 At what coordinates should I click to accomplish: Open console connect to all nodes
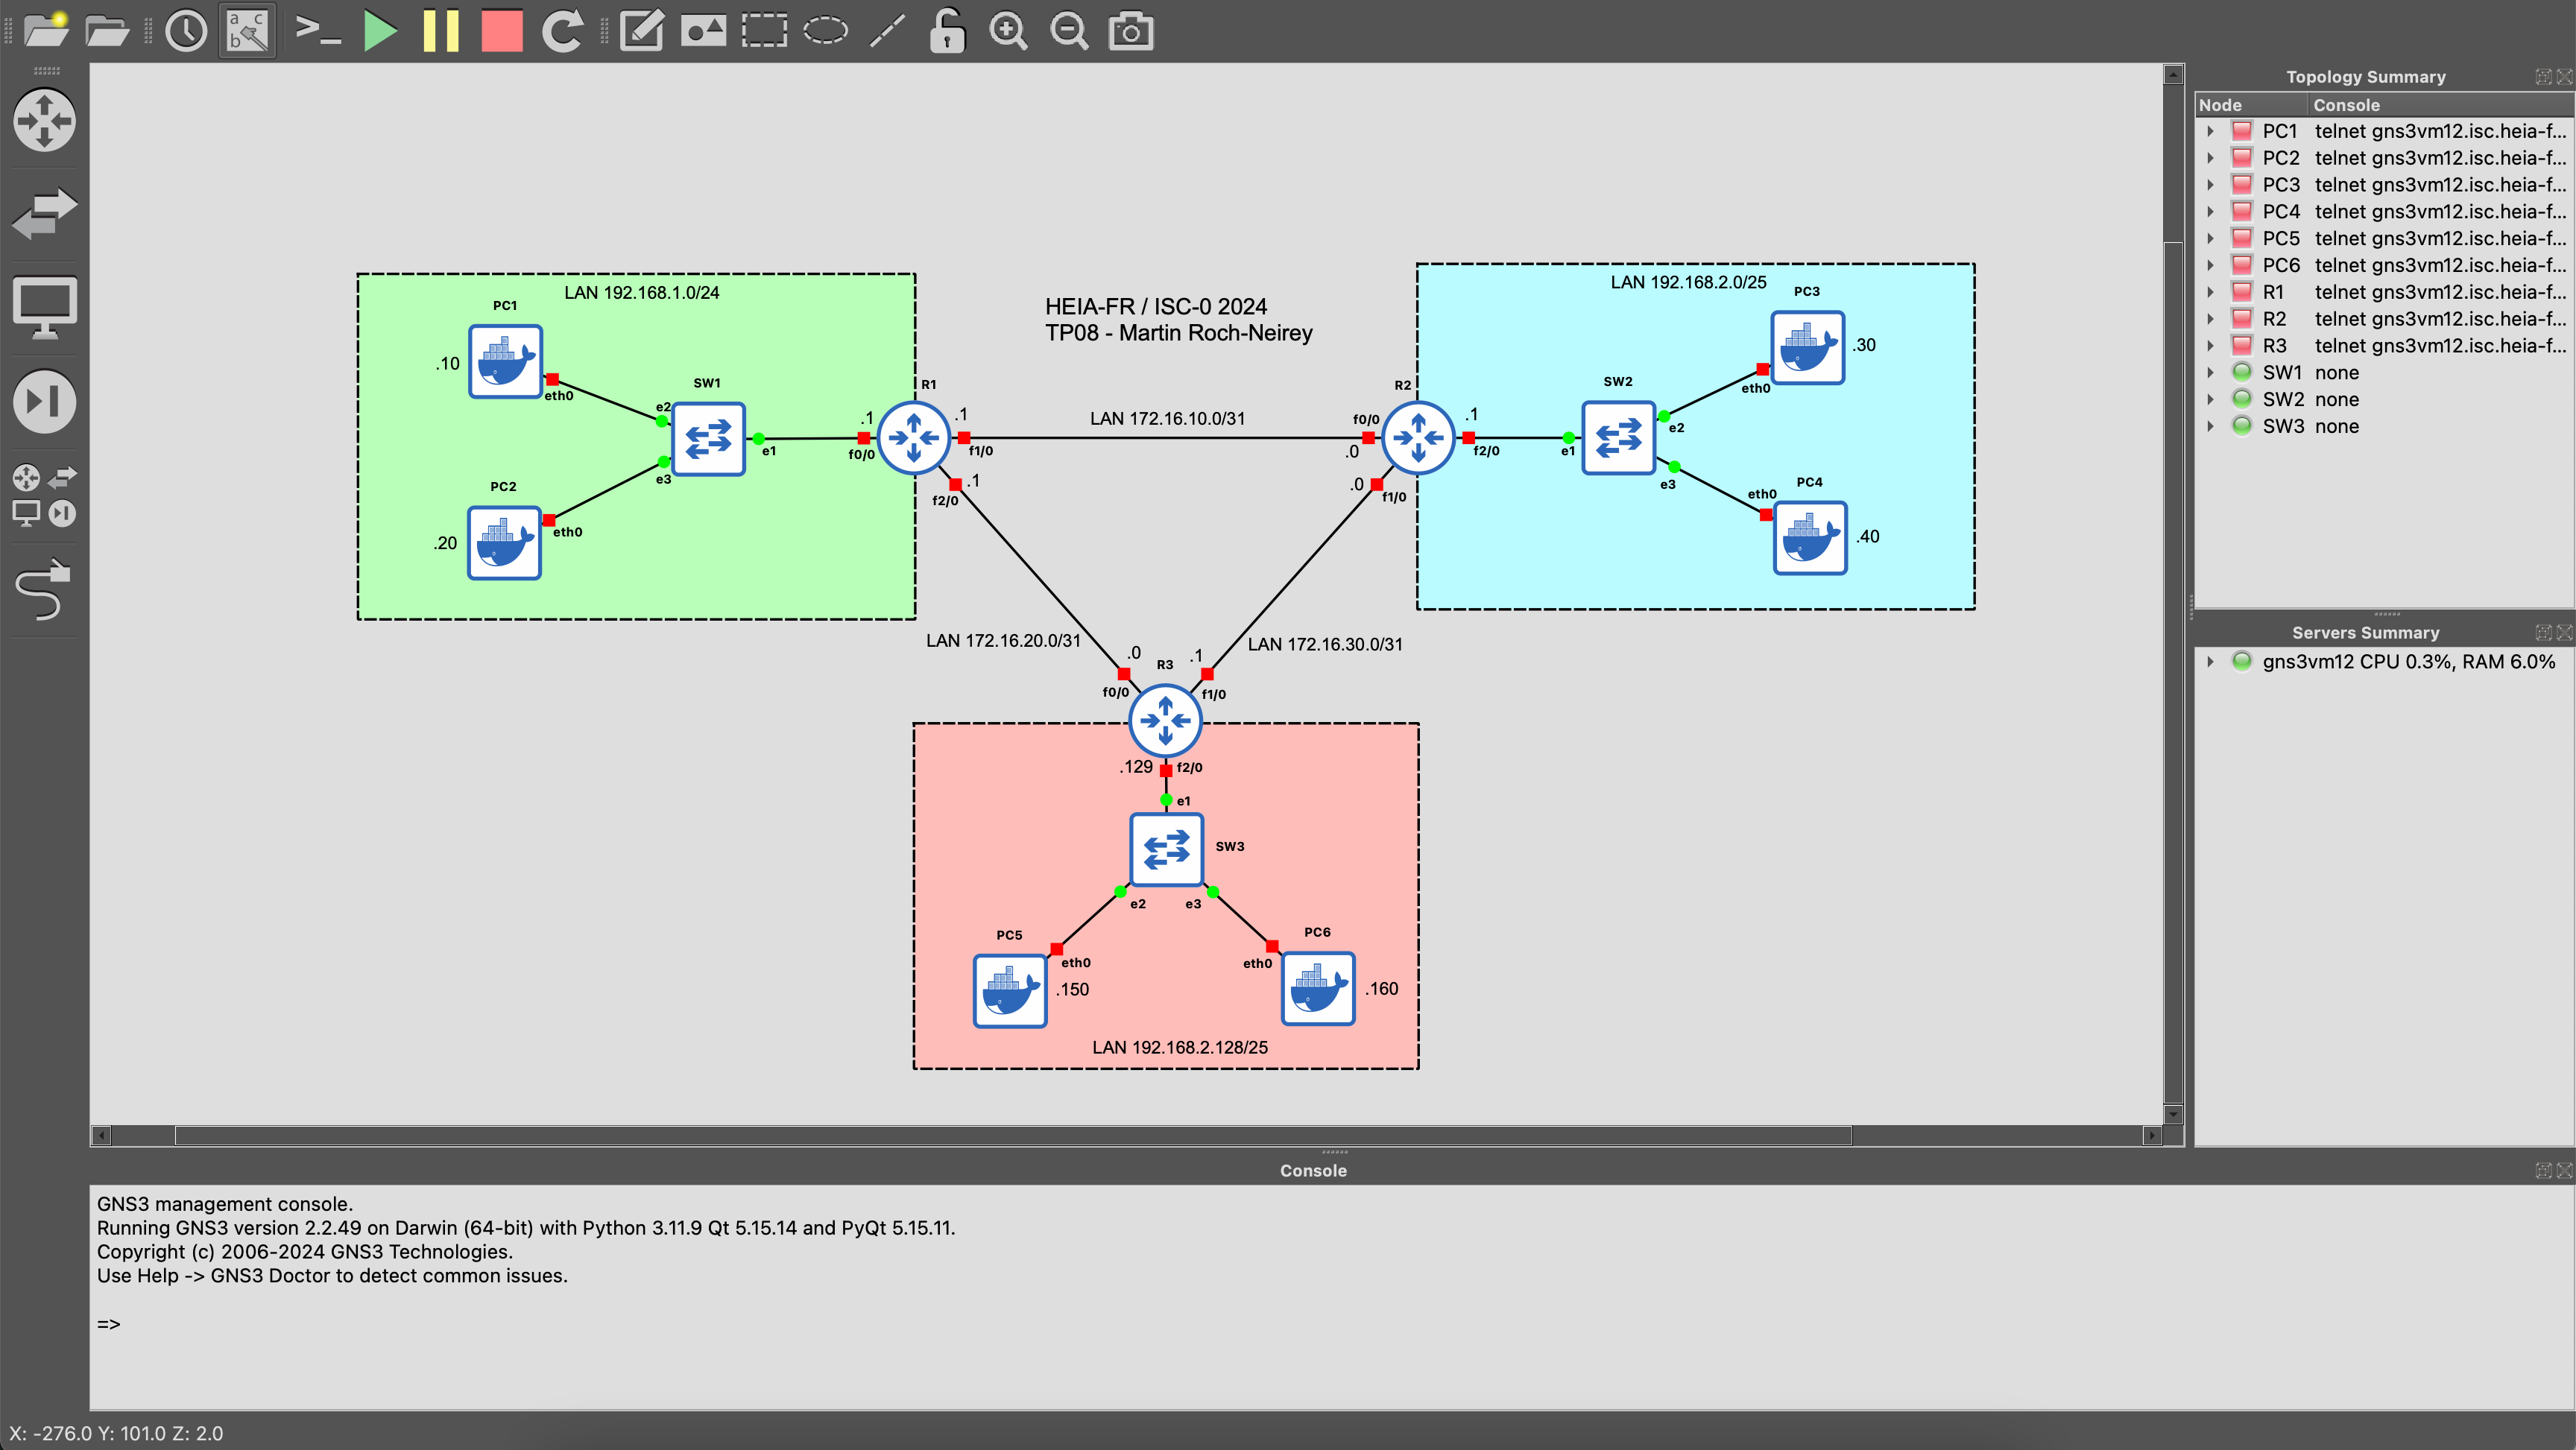tap(318, 30)
